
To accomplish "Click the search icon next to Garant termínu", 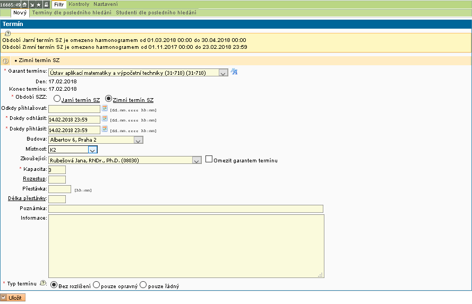I will [234, 72].
